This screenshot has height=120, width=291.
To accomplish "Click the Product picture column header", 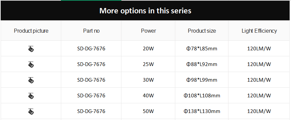I will coord(31,31).
